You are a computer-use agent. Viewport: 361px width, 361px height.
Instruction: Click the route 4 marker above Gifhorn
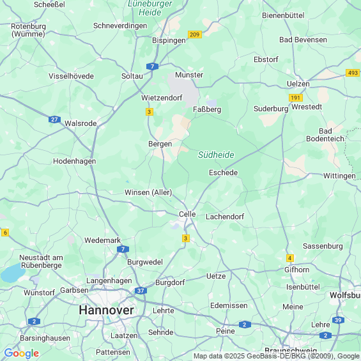click(x=290, y=258)
